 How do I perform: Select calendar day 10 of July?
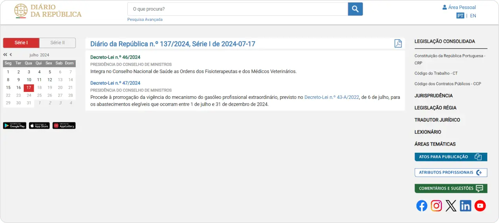point(29,80)
